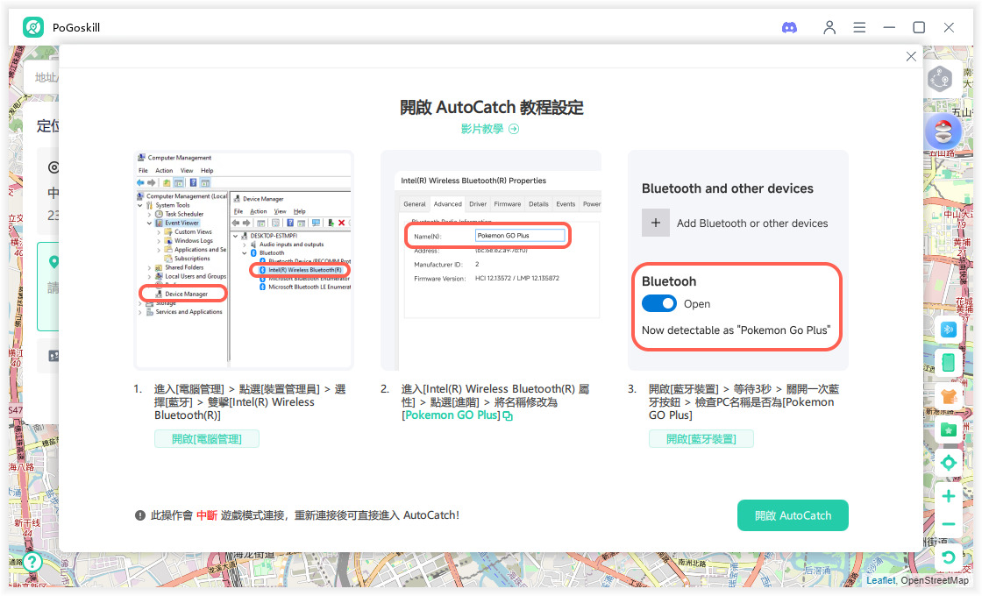The image size is (982, 596).
Task: Select the hexagon route mode icon
Action: 940,79
